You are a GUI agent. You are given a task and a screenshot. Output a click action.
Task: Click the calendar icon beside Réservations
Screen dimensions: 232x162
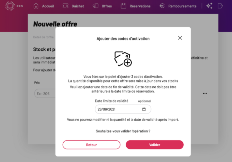click(123, 6)
